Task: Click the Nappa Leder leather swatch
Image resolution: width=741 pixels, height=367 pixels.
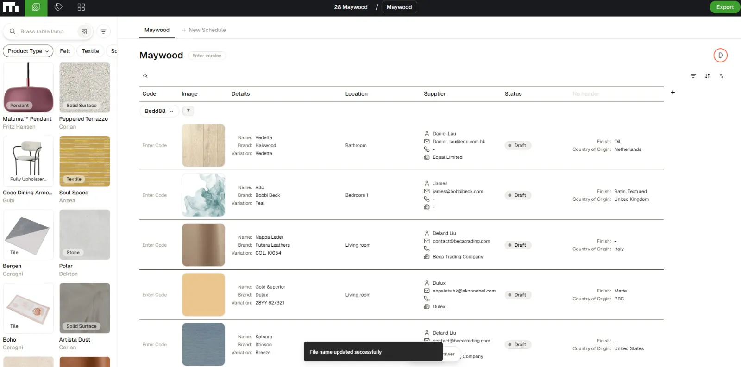Action: 203,245
